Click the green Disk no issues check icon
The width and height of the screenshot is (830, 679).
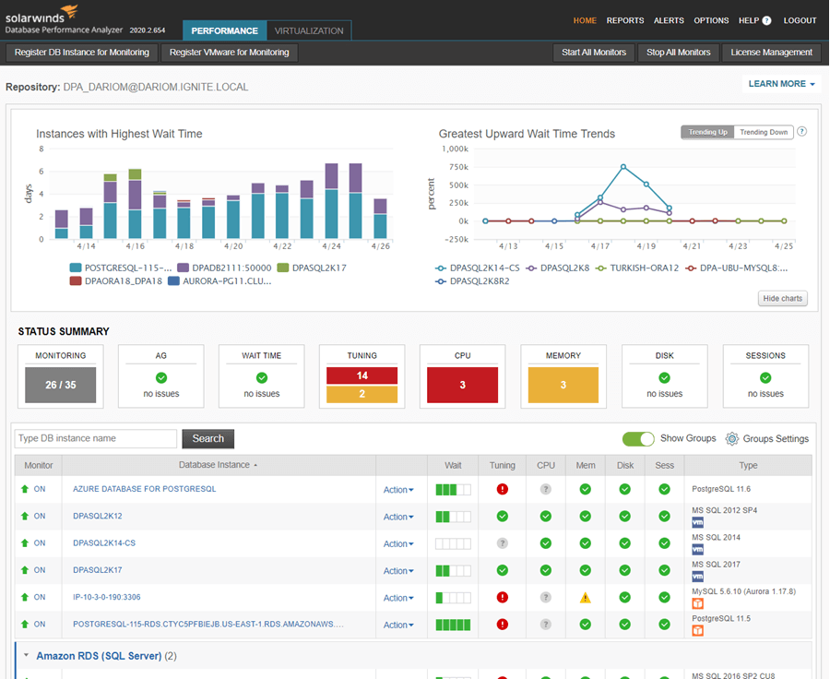pyautogui.click(x=664, y=377)
